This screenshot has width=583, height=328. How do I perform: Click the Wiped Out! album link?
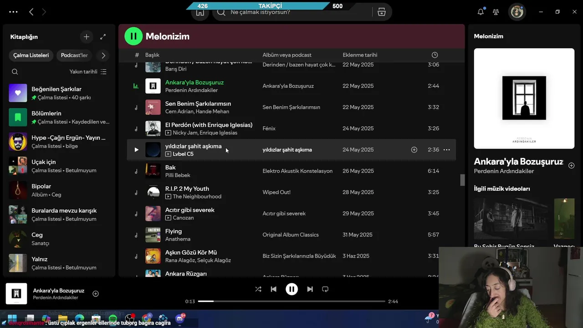coord(276,192)
